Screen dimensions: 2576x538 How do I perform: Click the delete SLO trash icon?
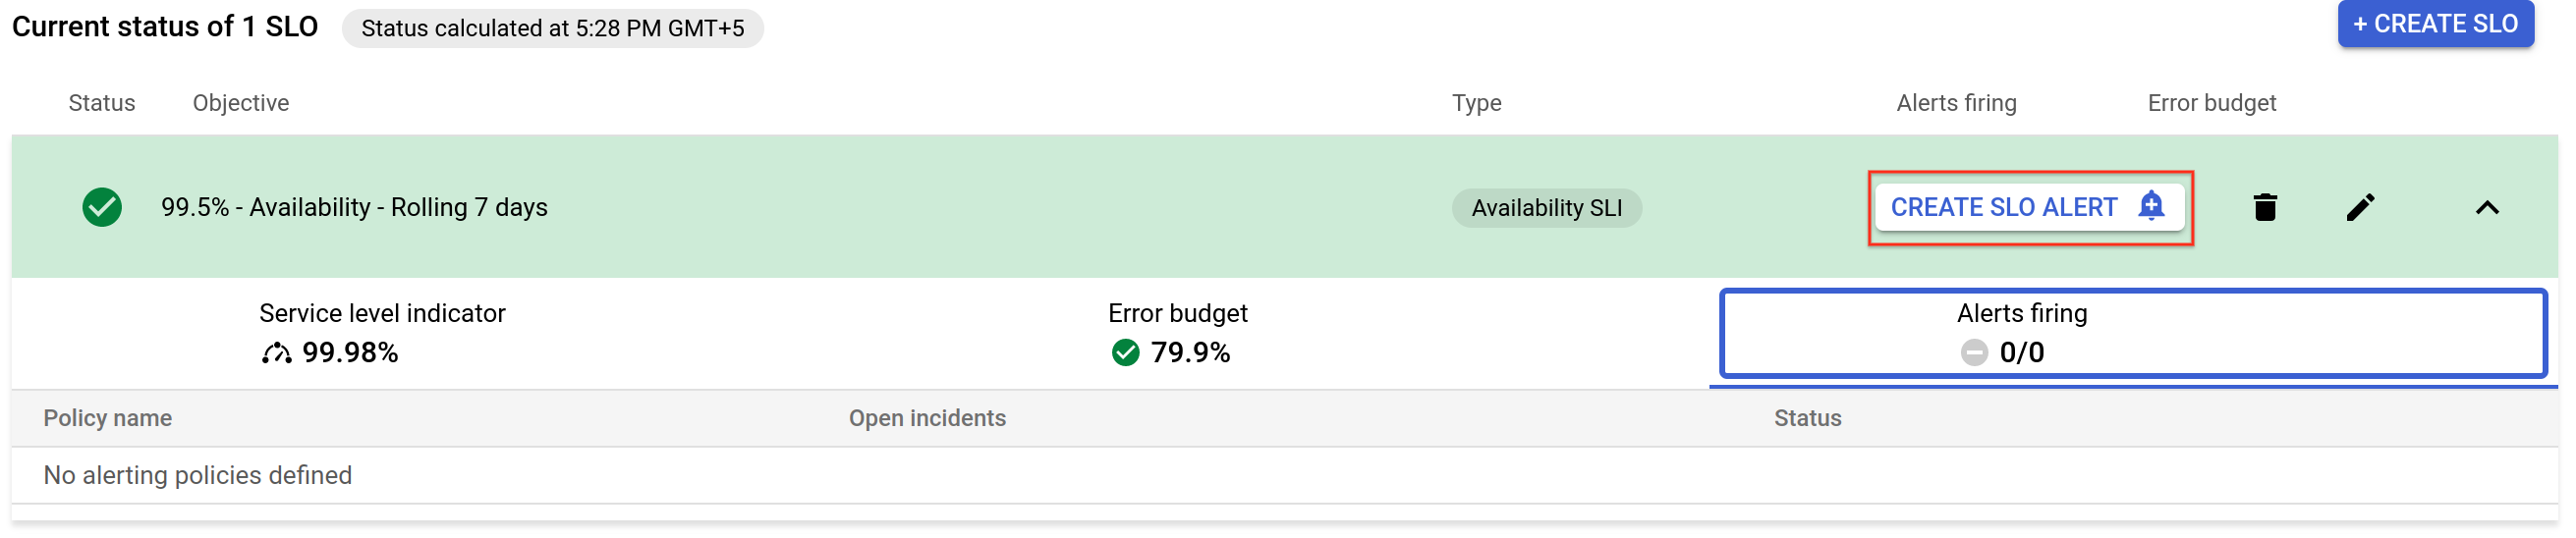(x=2265, y=208)
